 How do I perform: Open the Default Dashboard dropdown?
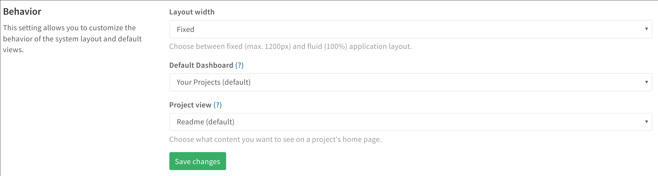tap(410, 82)
